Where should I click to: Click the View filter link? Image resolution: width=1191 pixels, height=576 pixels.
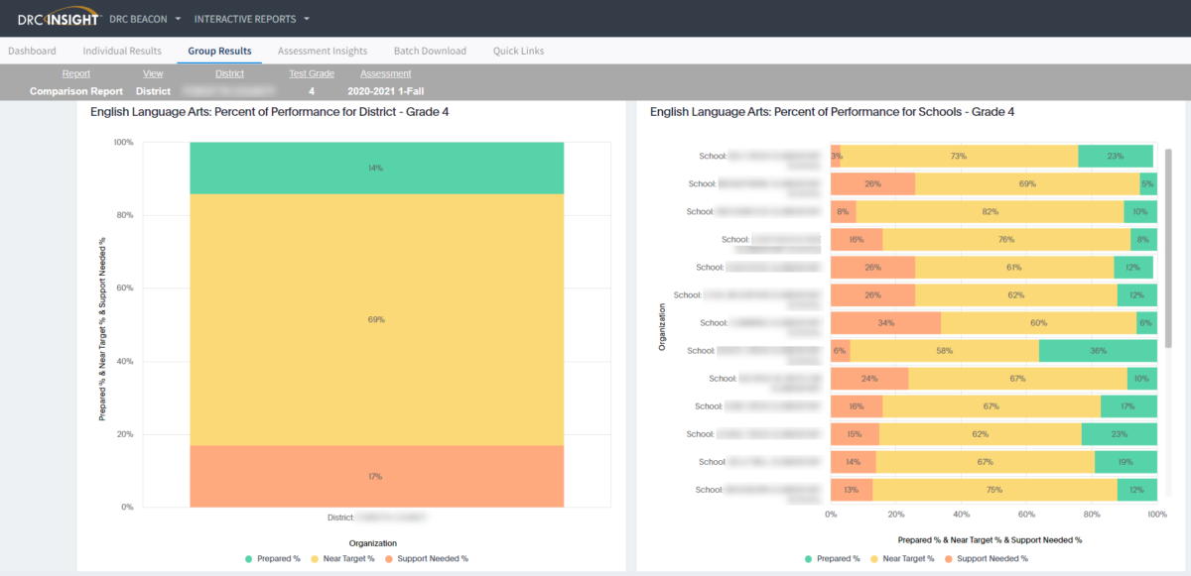pyautogui.click(x=152, y=72)
